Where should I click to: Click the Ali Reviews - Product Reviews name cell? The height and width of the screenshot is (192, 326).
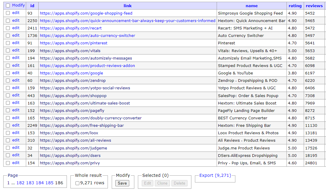(x=252, y=141)
